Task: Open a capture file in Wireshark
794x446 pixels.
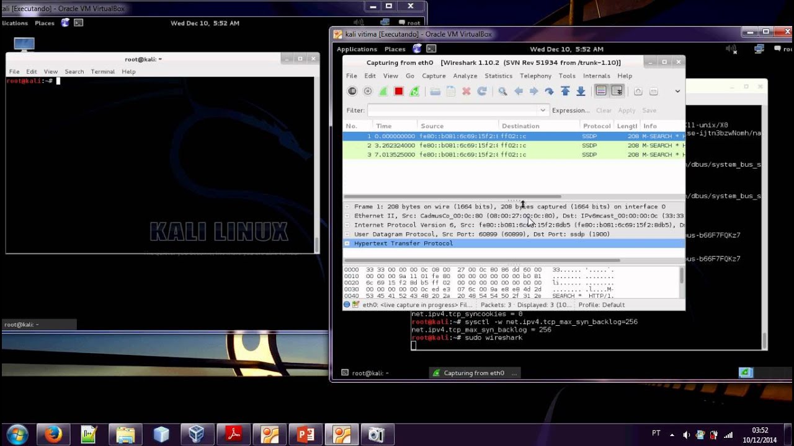Action: click(x=435, y=92)
